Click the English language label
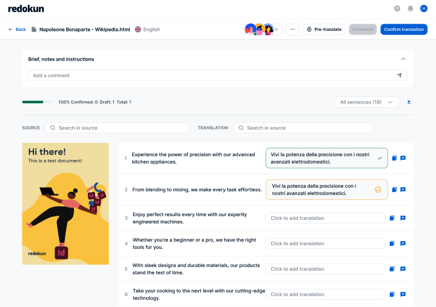The width and height of the screenshot is (436, 307). pos(152,30)
